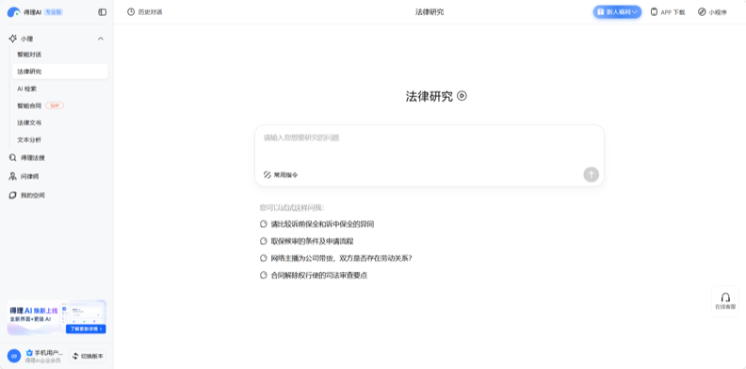The width and height of the screenshot is (746, 369).
Task: Click the APP 下载 phone icon
Action: click(654, 12)
